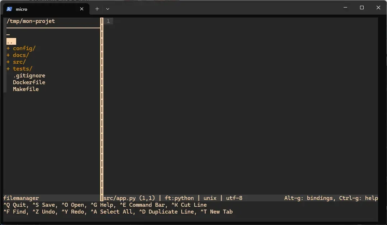
Task: Click the filemanager panel label
Action: [x=21, y=198]
